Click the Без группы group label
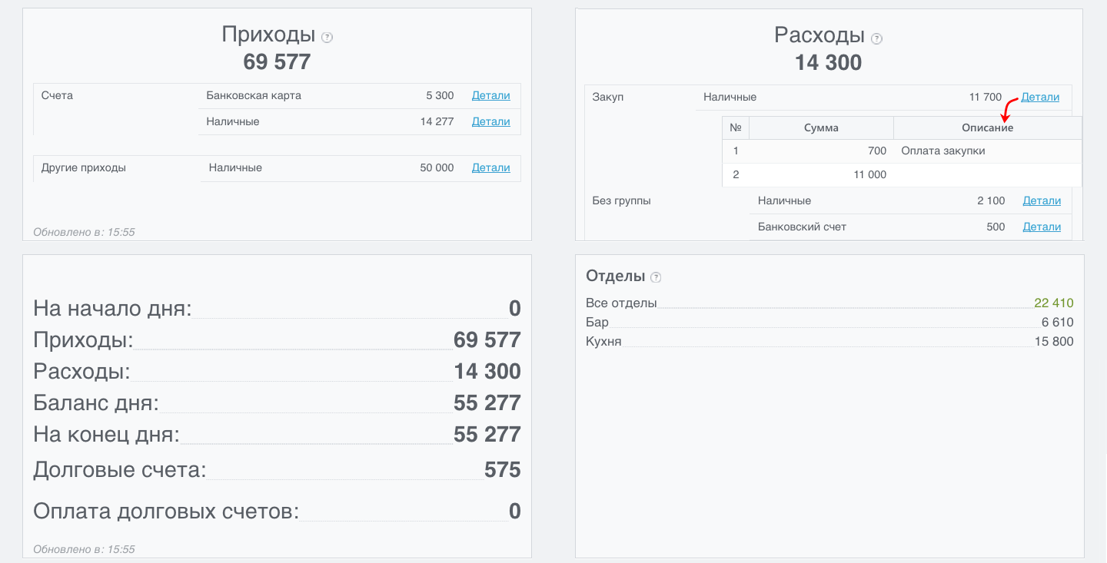 tap(622, 200)
